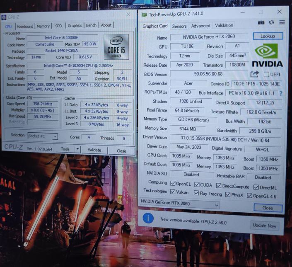Click the Bandwidth value 259.8 GB/s

(x=260, y=131)
